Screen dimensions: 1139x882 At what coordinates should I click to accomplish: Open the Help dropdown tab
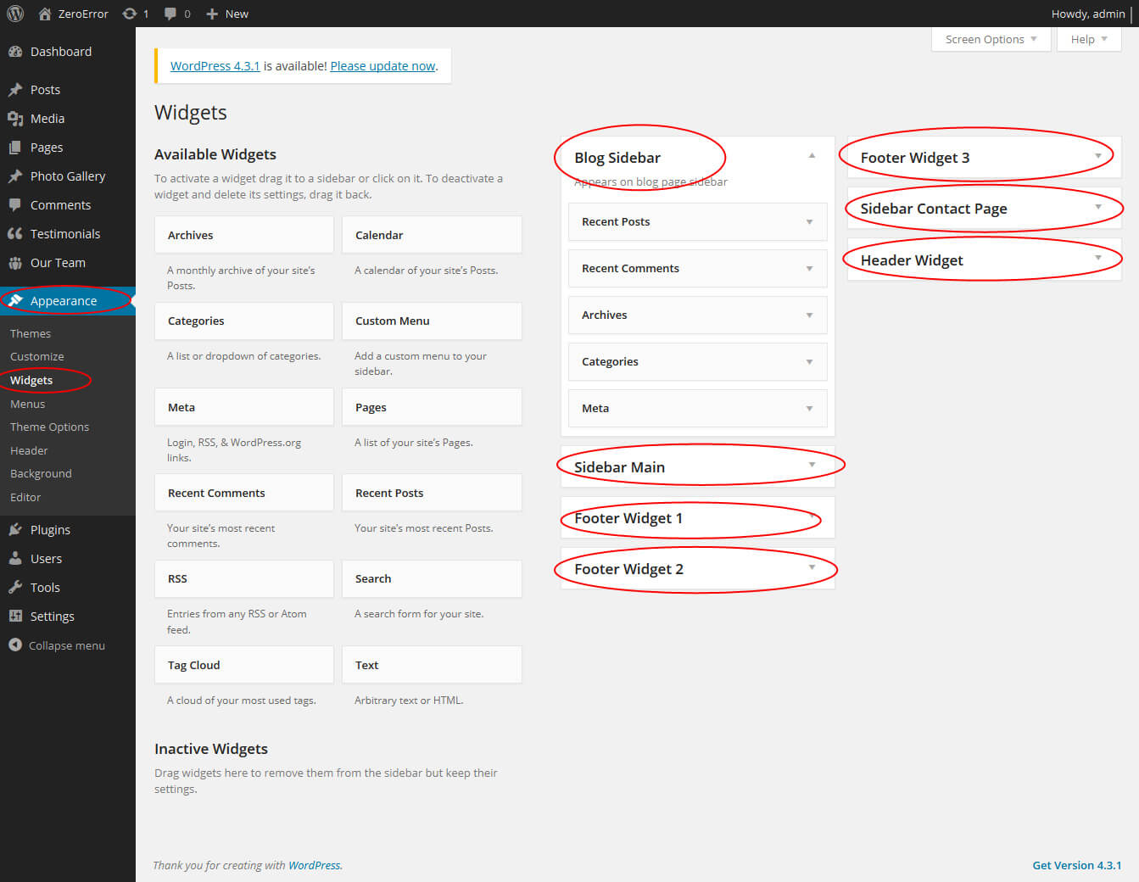point(1089,39)
